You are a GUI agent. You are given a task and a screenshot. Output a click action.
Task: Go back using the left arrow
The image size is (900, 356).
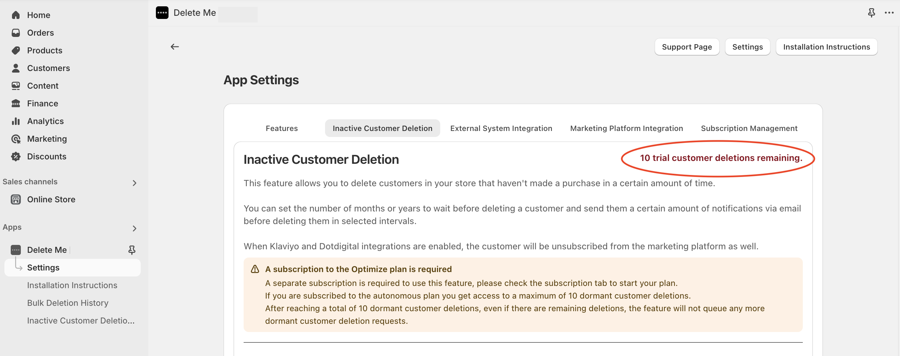pyautogui.click(x=175, y=46)
